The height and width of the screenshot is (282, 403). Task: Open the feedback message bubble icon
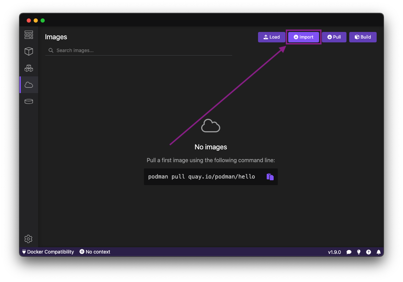point(349,252)
